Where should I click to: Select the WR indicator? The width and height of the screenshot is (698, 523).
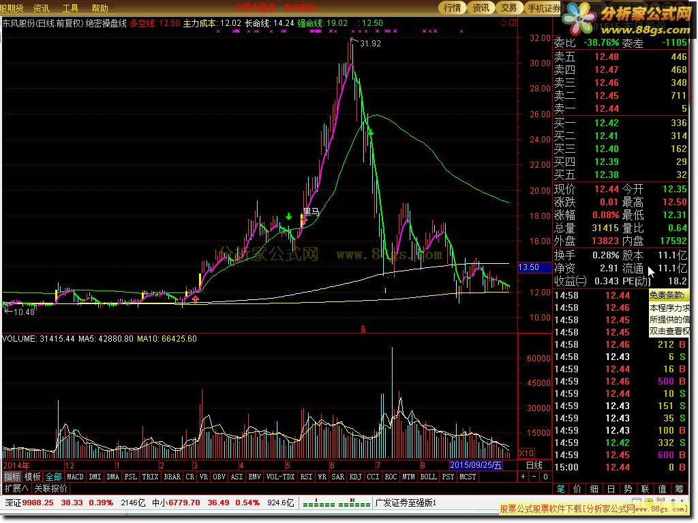pyautogui.click(x=322, y=477)
